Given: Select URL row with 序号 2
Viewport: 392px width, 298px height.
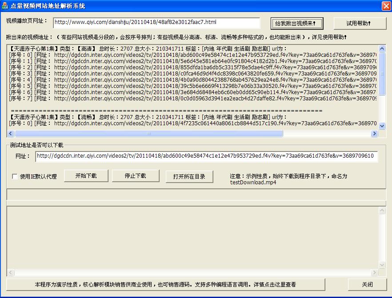Looking at the screenshot, I should pos(192,68).
